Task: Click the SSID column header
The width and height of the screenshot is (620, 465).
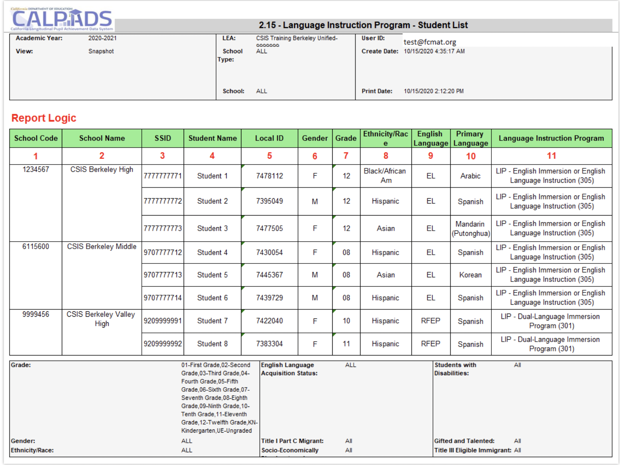Action: coord(163,138)
